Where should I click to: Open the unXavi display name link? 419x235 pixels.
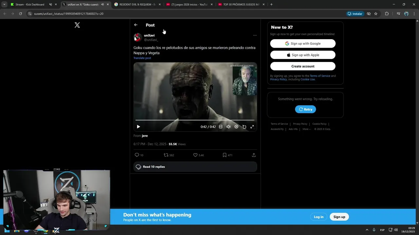149,35
